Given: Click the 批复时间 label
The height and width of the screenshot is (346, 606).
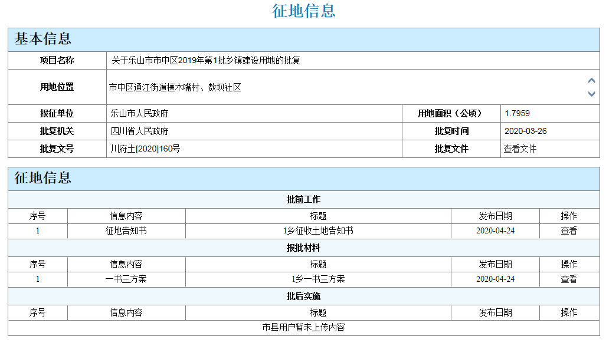Looking at the screenshot, I should point(451,131).
